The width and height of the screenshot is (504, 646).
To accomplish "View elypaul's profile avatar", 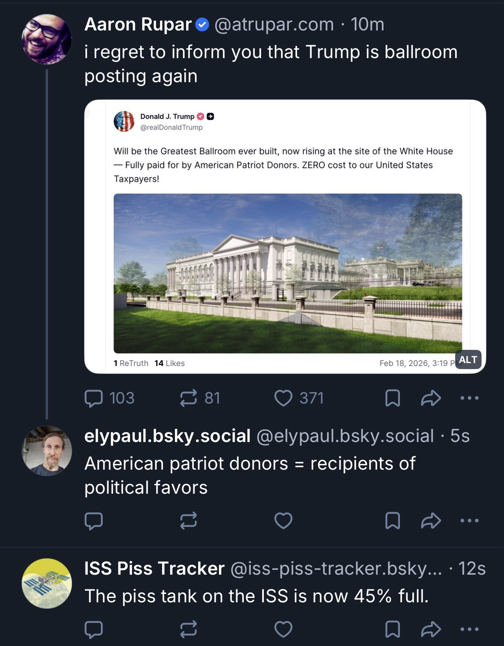I will point(47,451).
